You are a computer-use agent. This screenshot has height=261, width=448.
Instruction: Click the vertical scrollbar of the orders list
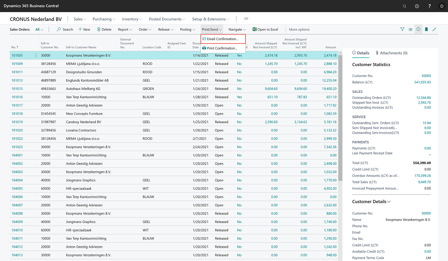coord(340,117)
